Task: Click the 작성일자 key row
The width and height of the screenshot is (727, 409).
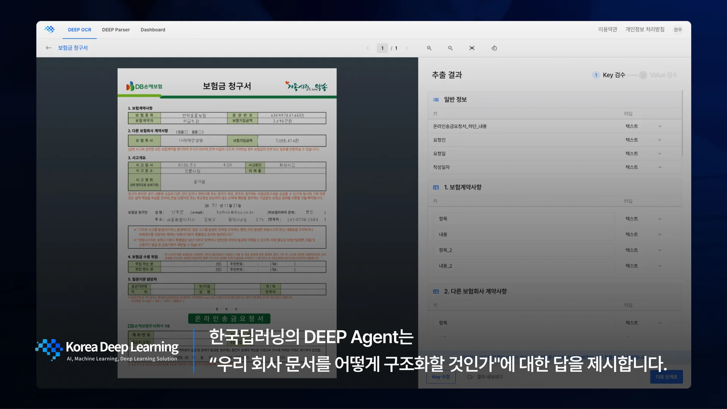Action: coord(555,167)
